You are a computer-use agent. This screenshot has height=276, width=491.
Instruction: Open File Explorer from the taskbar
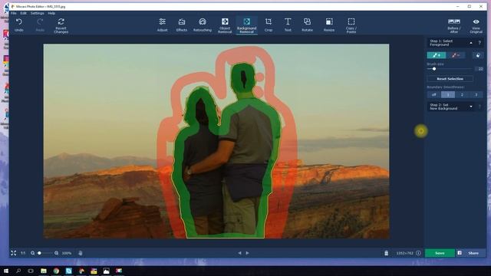pos(44,271)
